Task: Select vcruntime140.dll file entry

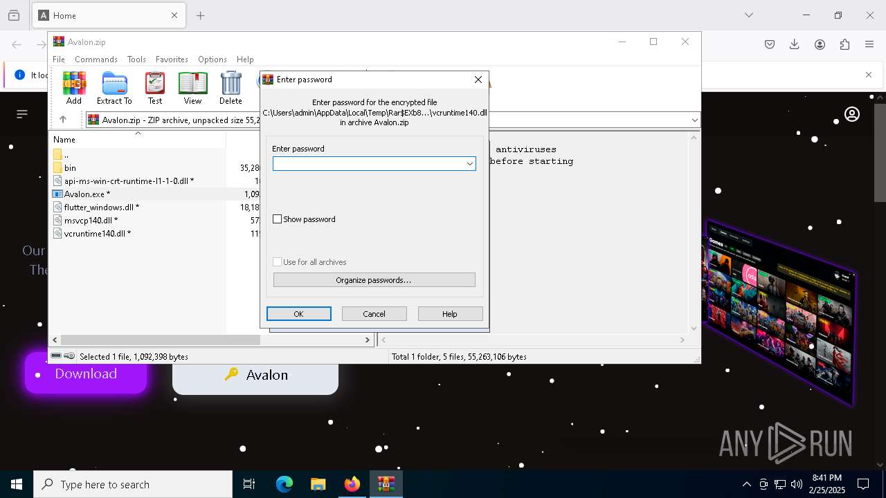Action: [97, 233]
